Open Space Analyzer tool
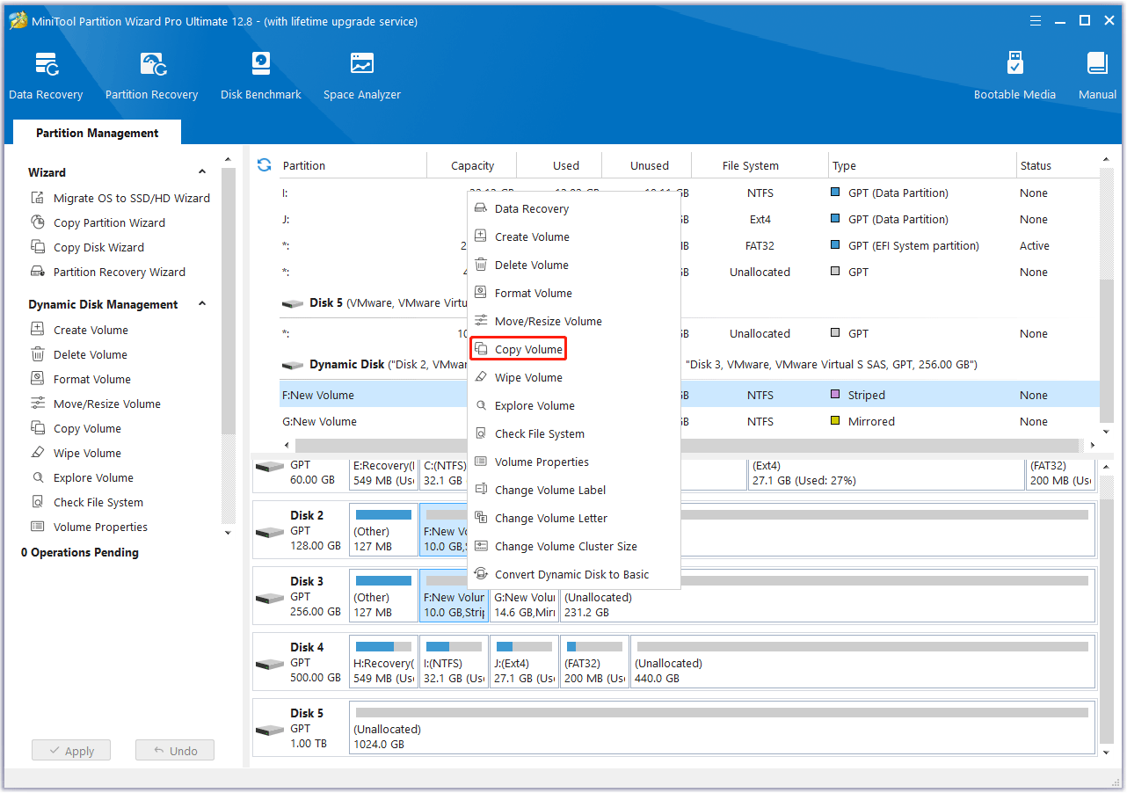 [361, 76]
